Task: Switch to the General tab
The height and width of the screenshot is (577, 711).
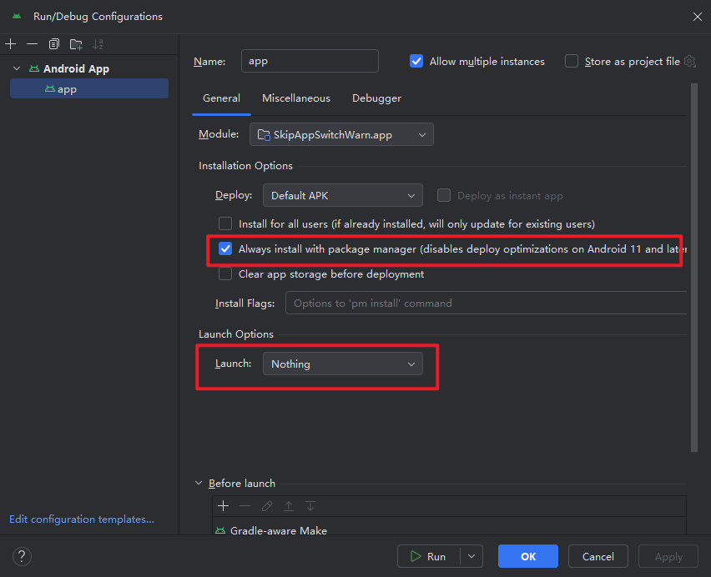Action: [221, 98]
